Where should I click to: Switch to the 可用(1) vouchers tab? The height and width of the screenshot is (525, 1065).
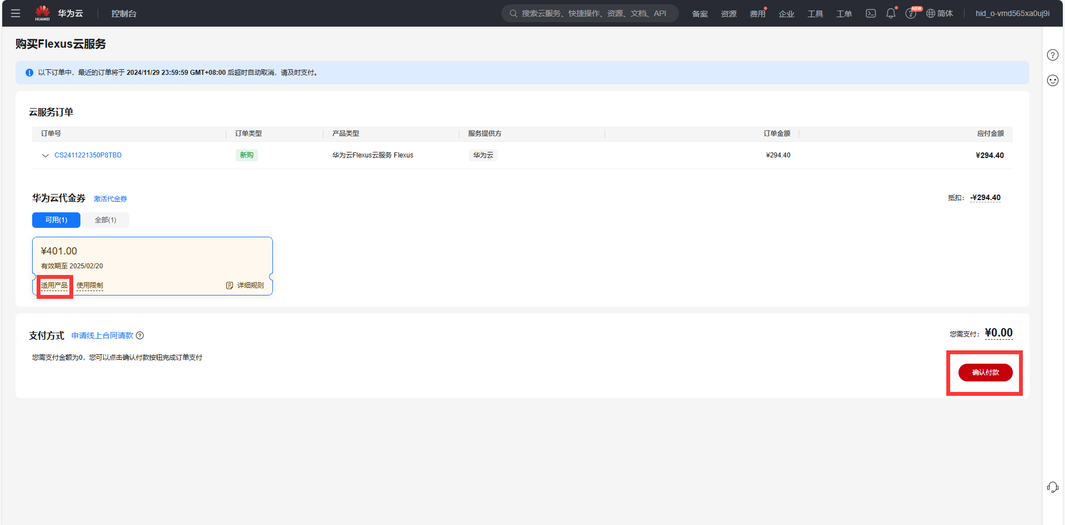click(56, 220)
